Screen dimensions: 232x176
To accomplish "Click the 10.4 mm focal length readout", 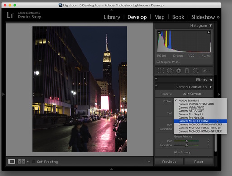I will coord(178,56).
